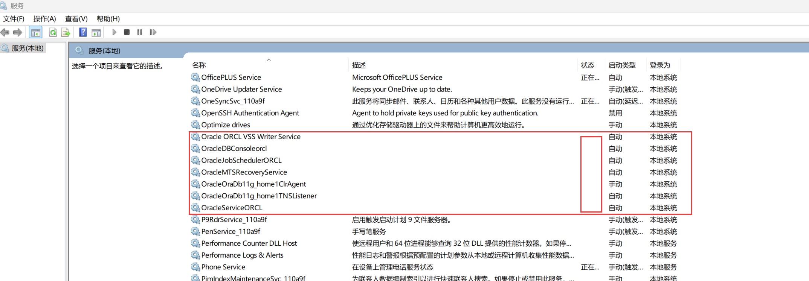The height and width of the screenshot is (281, 809).
Task: Select the Phone Service name
Action: coord(223,267)
